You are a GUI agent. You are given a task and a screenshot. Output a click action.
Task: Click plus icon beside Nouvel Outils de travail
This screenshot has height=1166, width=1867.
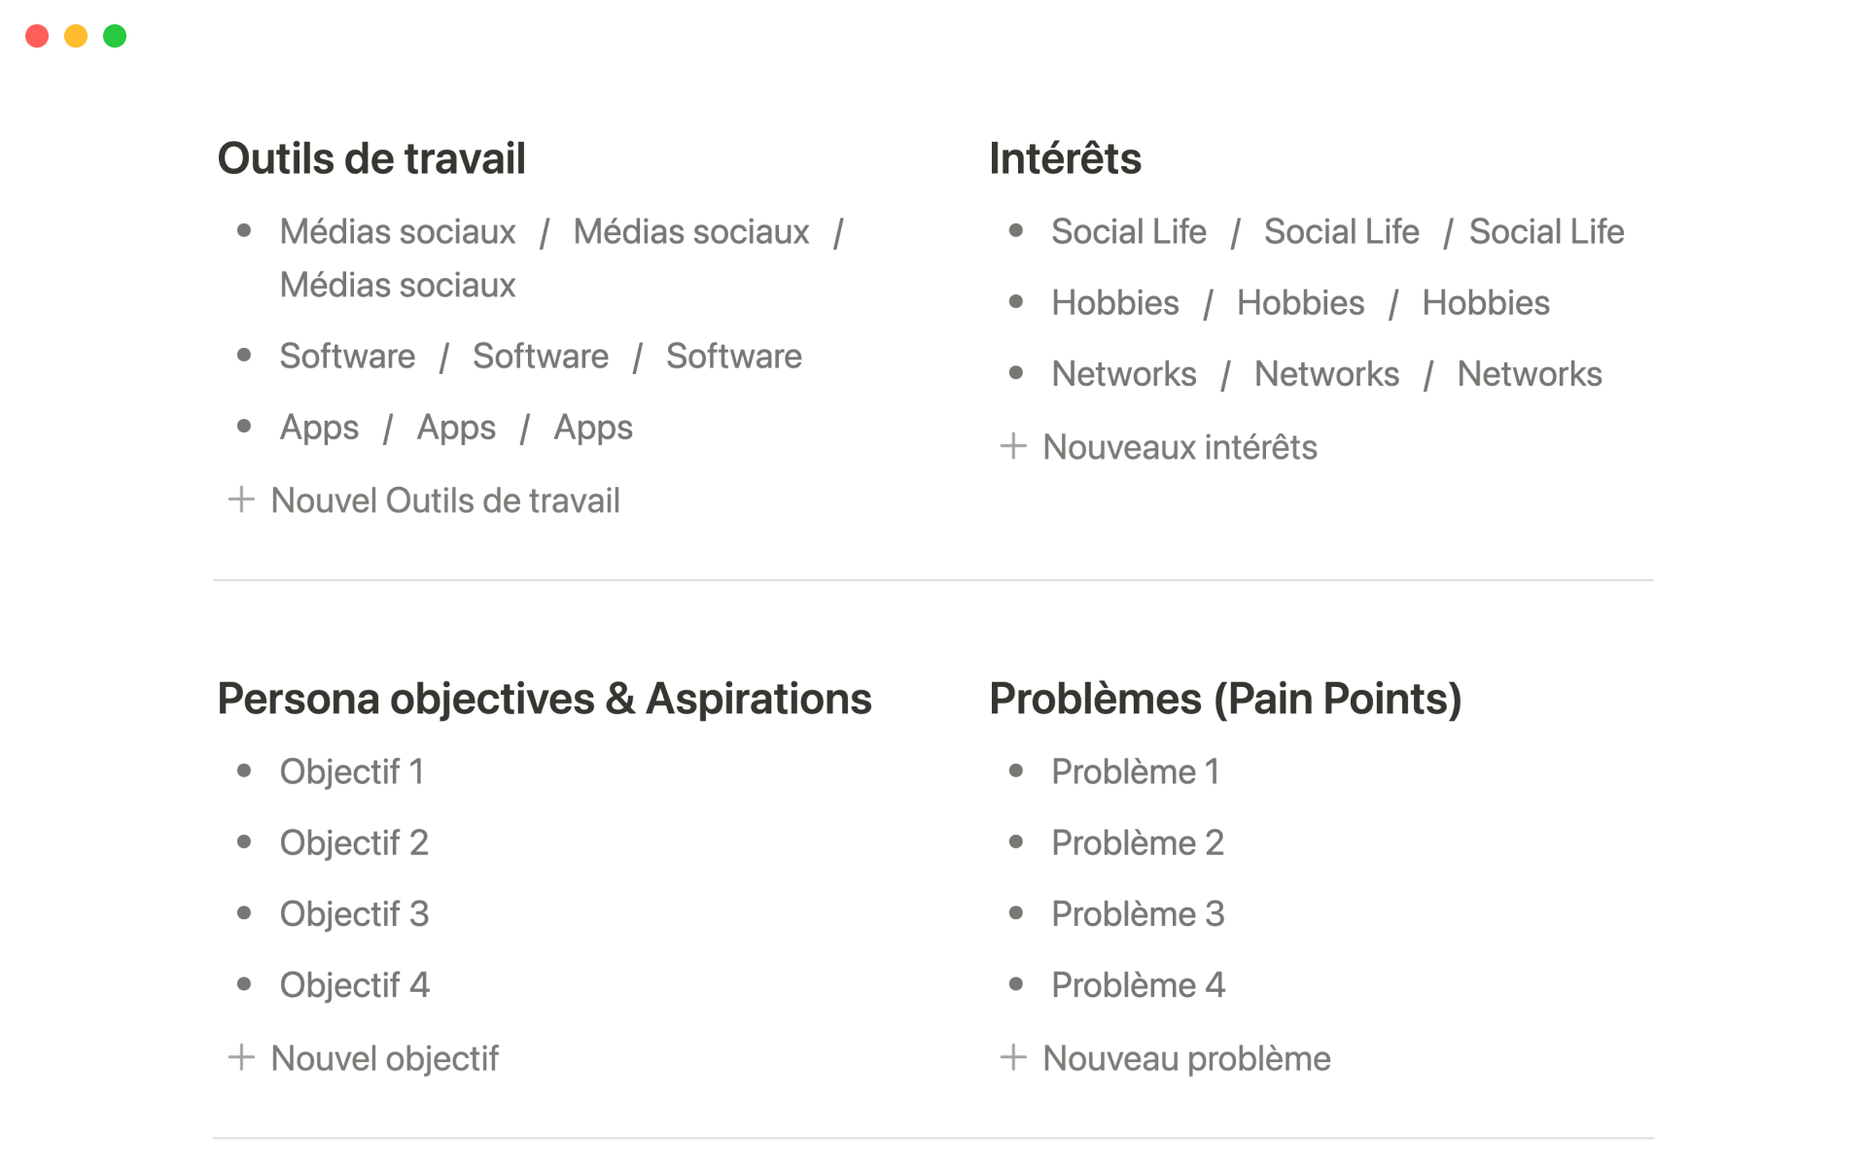pos(241,500)
